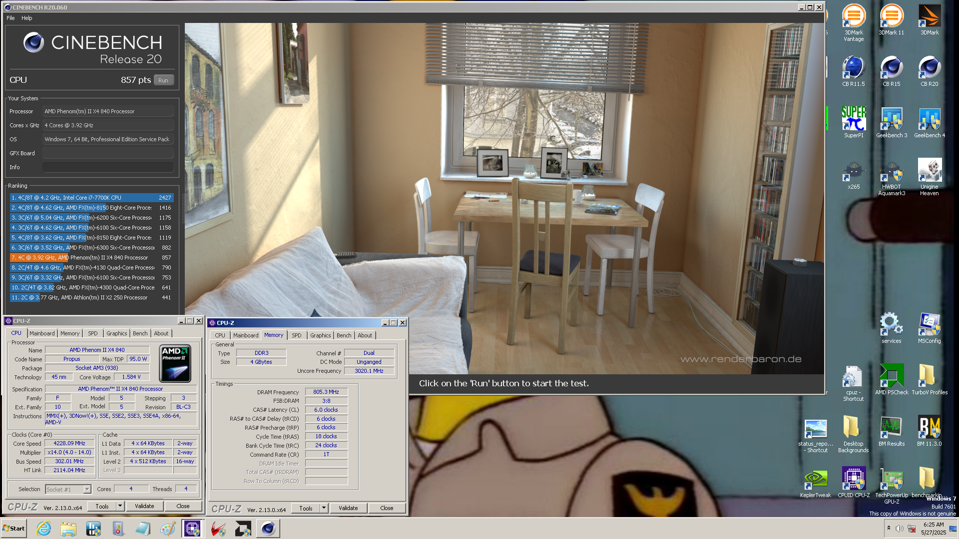Open the BM Results shortcut
Viewport: 959px width, 539px height.
pos(891,431)
